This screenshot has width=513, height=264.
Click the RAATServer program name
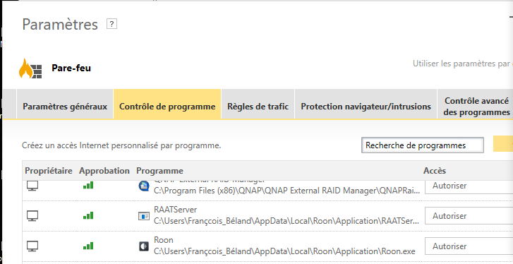(176, 210)
